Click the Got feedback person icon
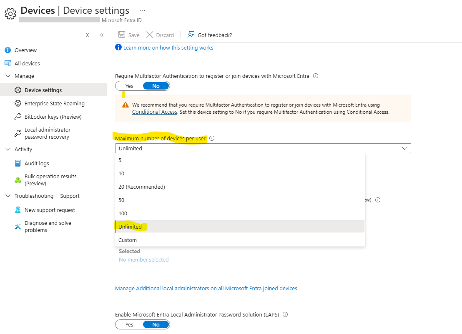462x334 pixels. [191, 35]
